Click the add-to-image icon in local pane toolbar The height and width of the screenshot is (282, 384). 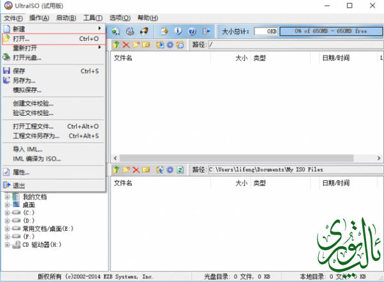coord(160,169)
